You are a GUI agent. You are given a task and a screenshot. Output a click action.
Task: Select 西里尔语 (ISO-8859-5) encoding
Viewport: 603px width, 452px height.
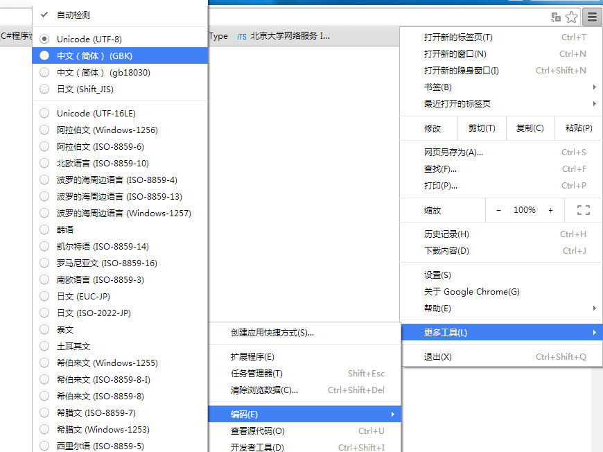coord(120,446)
